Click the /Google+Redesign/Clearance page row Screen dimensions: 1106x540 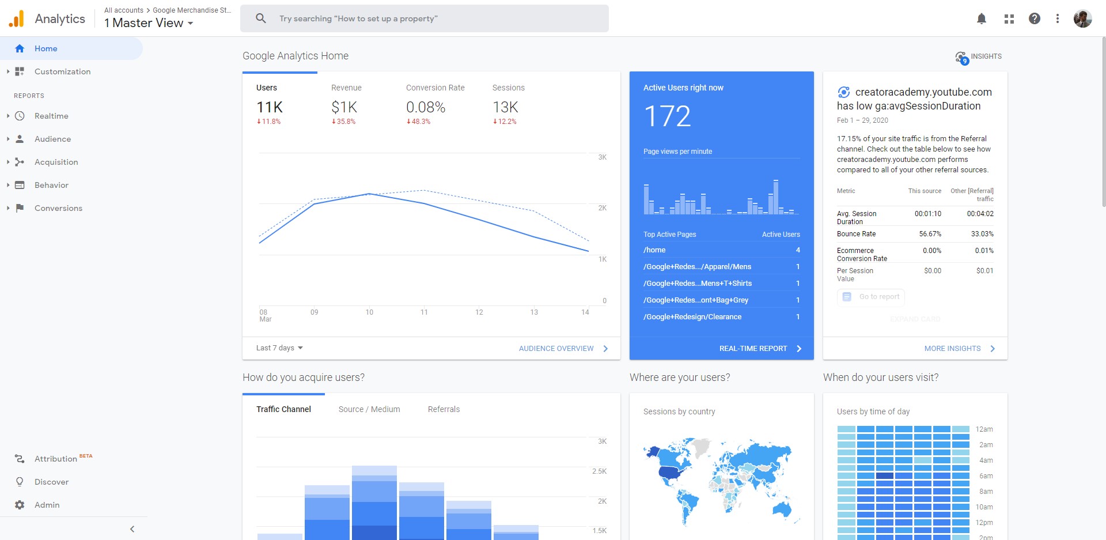click(721, 317)
